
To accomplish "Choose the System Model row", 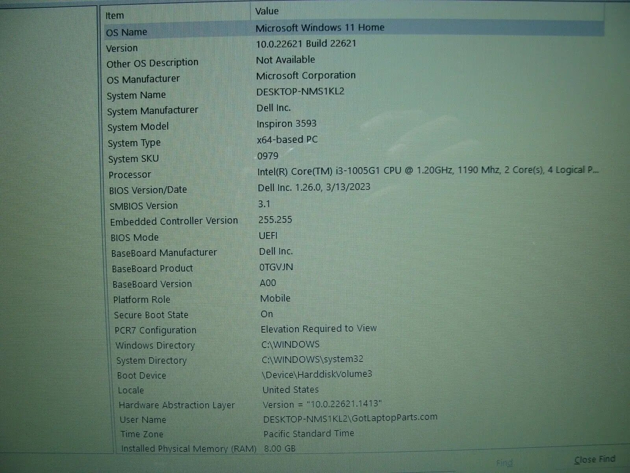I will [x=138, y=127].
